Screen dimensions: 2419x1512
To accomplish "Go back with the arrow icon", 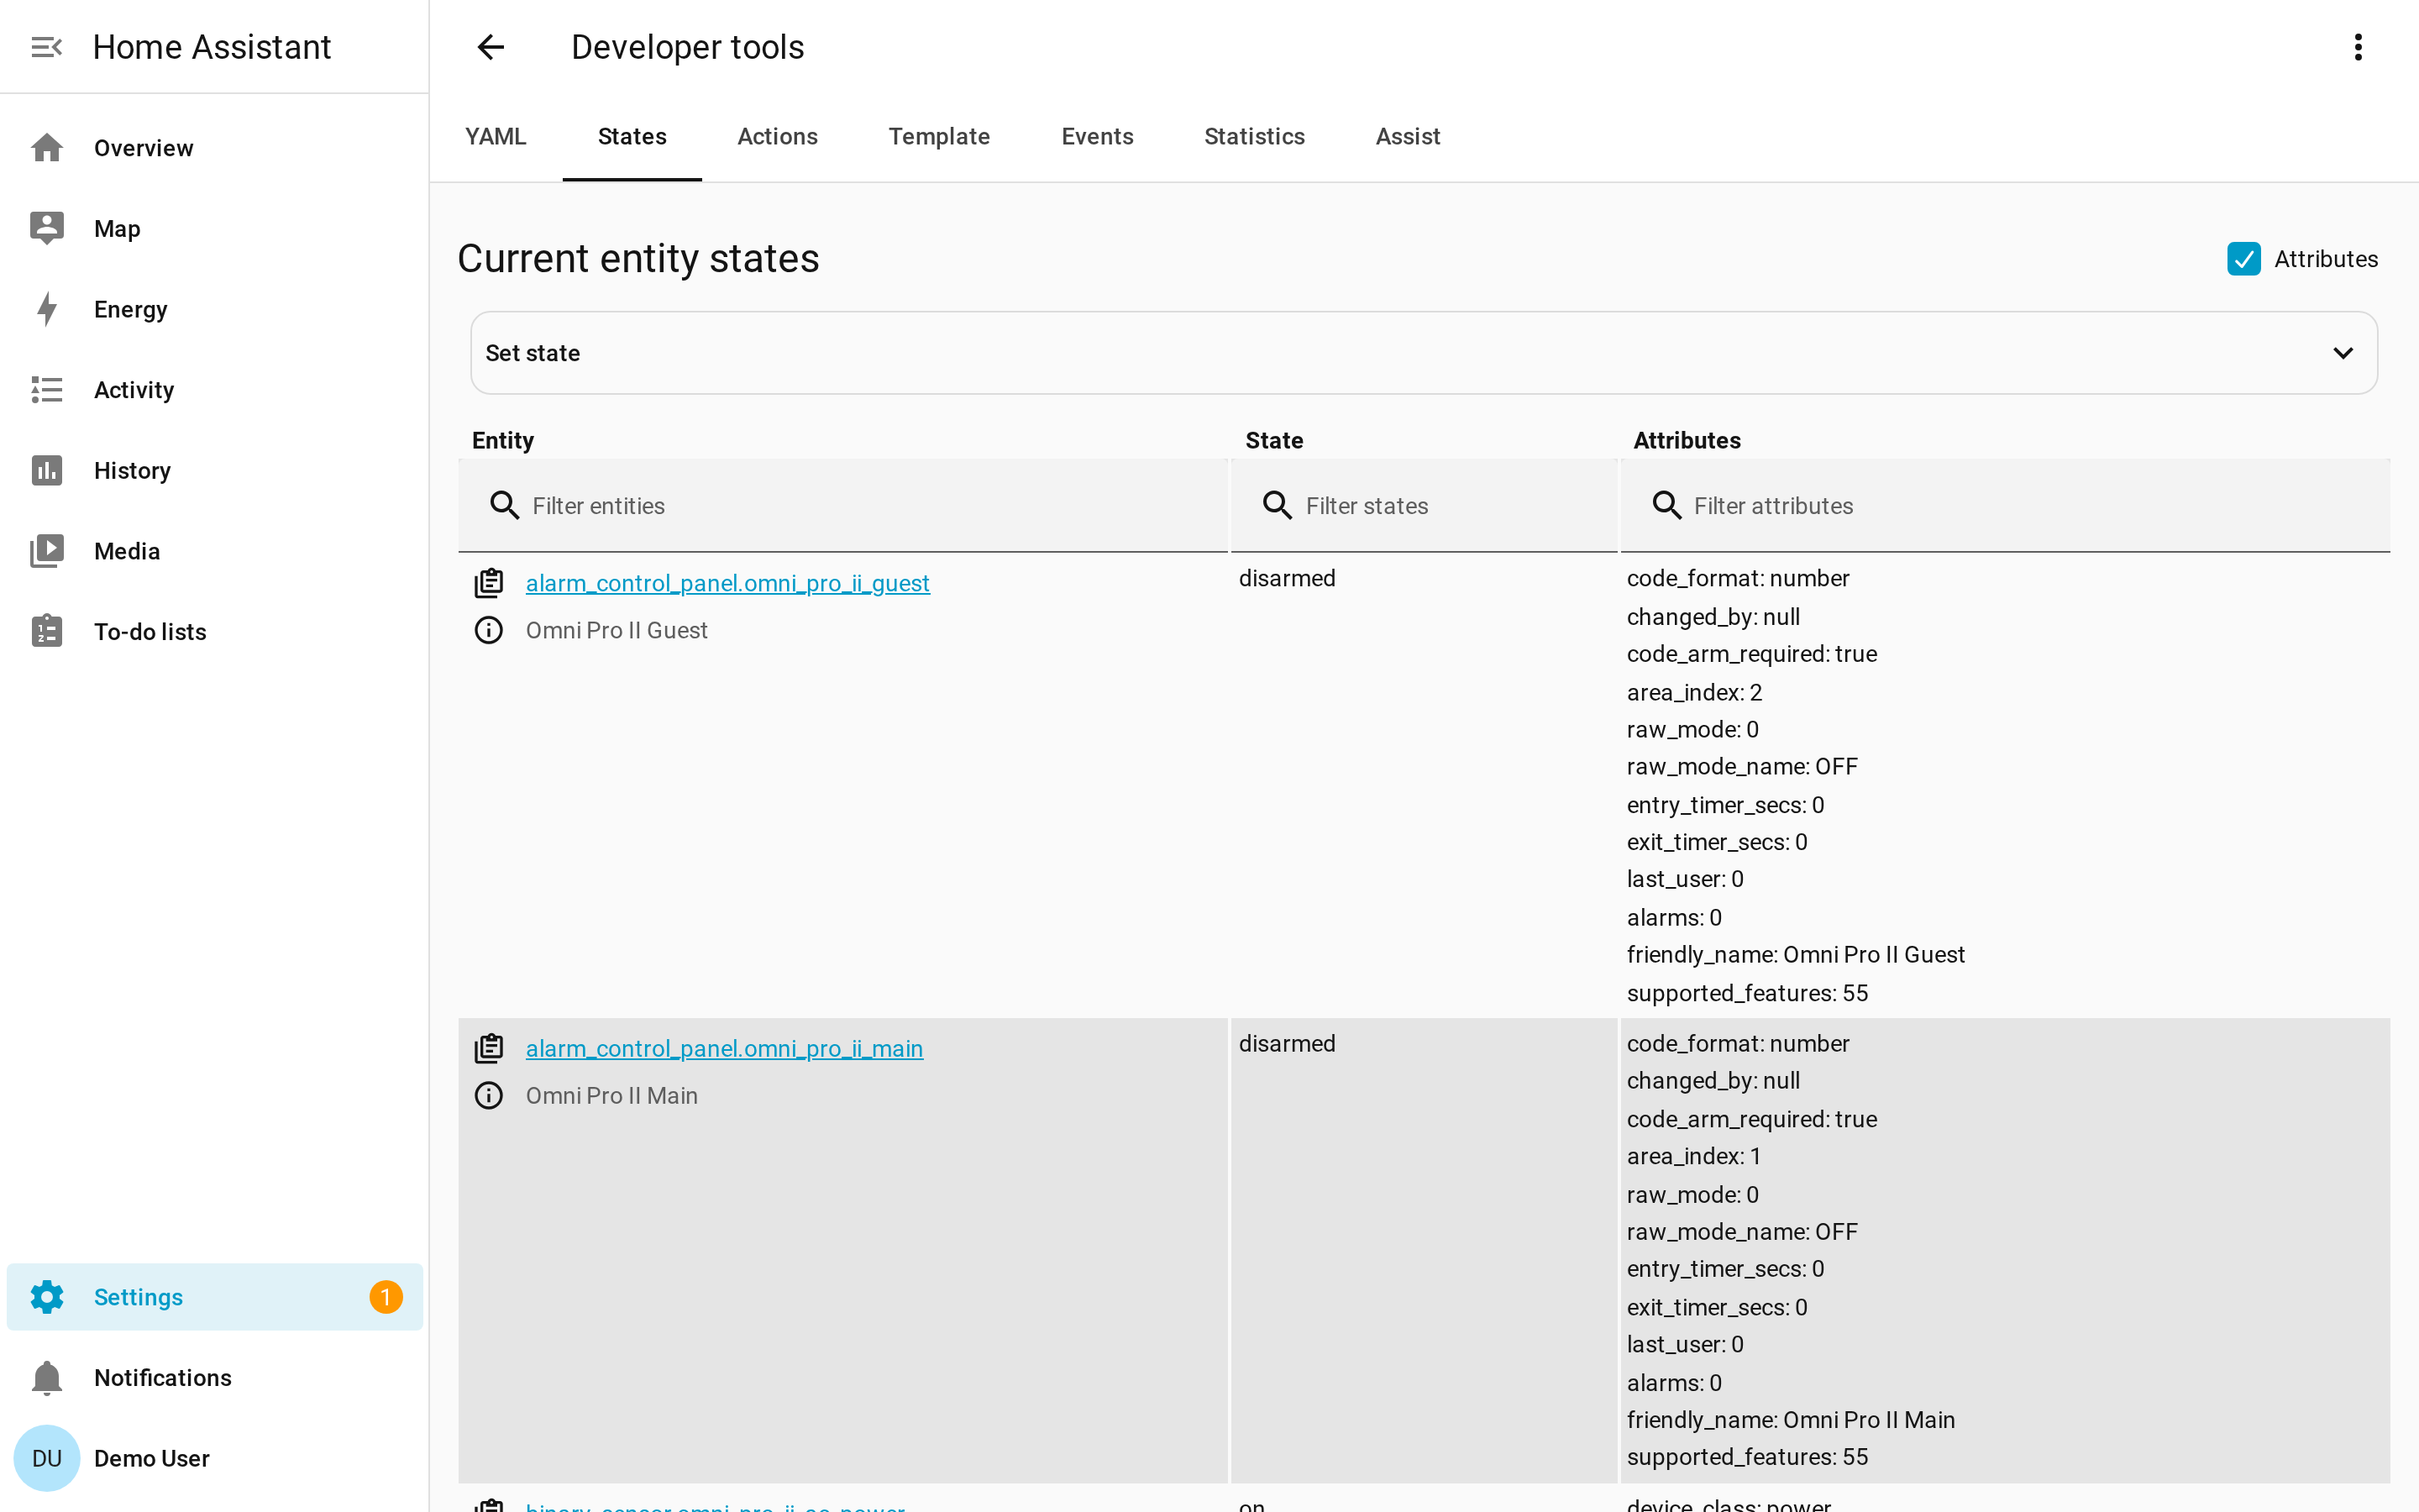I will [491, 47].
